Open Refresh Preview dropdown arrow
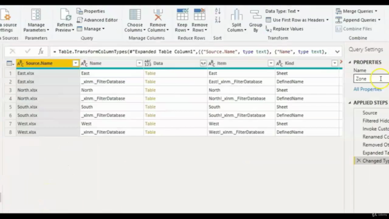This screenshot has width=389, height=219. click(x=73, y=30)
